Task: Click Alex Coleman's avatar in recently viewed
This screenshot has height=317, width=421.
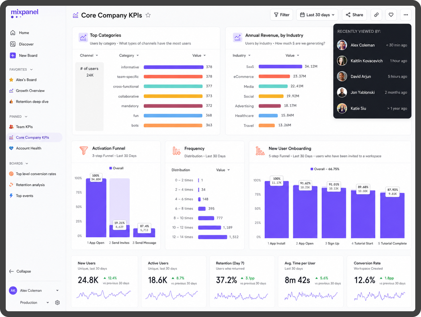Action: (342, 45)
